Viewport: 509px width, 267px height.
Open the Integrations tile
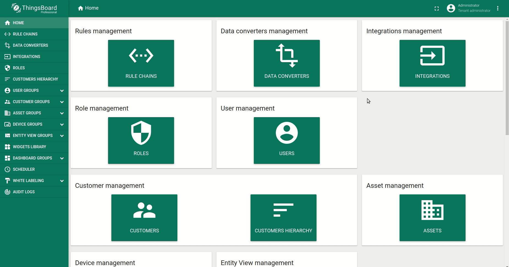tap(432, 63)
